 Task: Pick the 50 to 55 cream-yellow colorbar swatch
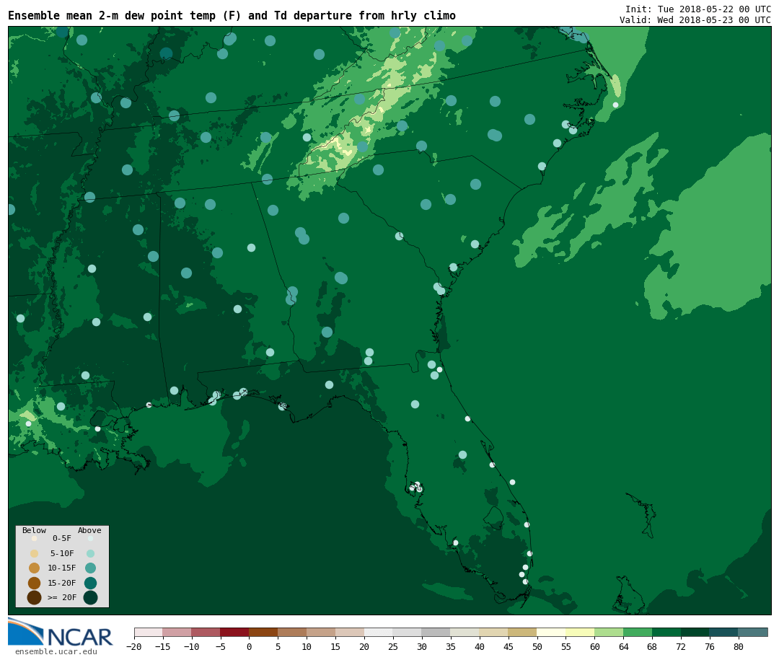point(552,632)
